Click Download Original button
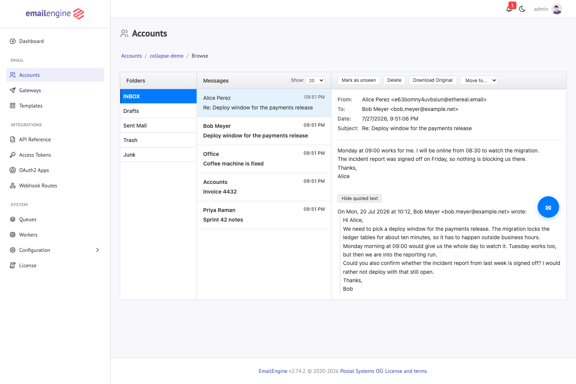This screenshot has height=384, width=576. point(433,80)
